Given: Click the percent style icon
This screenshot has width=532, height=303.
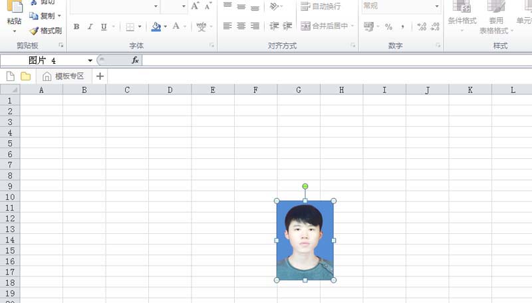Looking at the screenshot, I should pyautogui.click(x=388, y=27).
